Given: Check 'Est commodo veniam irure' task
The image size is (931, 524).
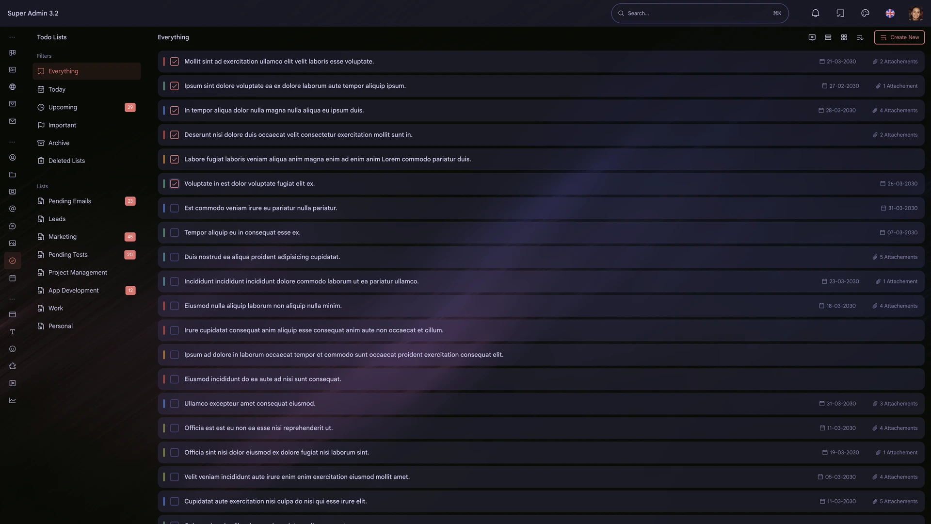Looking at the screenshot, I should pyautogui.click(x=175, y=208).
